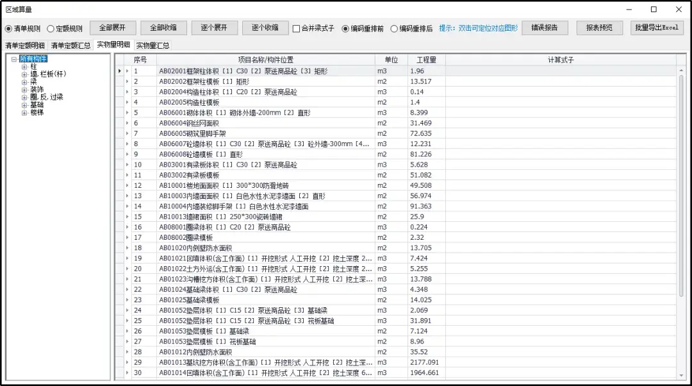This screenshot has height=386, width=692.
Task: Select row AB03001有梁板体积
Action: [x=400, y=165]
